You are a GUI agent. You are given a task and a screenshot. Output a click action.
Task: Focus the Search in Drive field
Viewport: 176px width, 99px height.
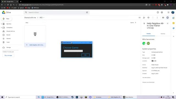(x=56, y=12)
